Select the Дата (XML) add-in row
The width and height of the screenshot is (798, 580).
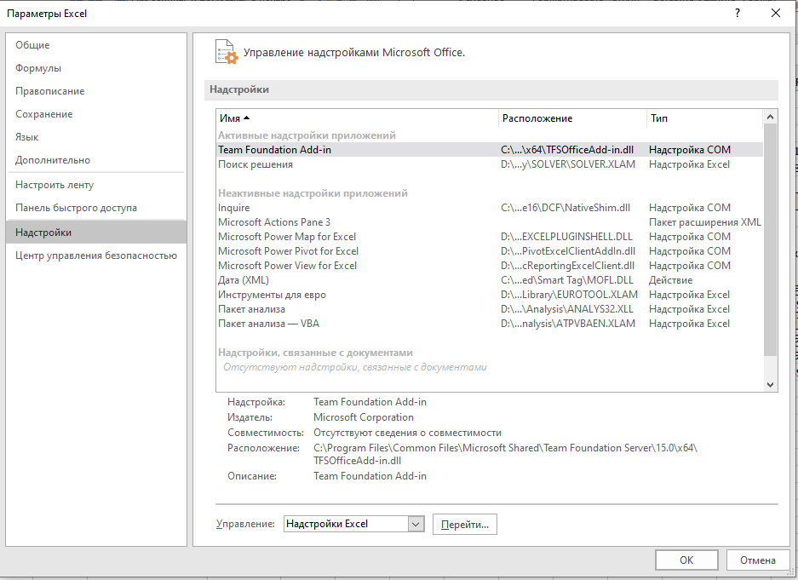coord(489,280)
